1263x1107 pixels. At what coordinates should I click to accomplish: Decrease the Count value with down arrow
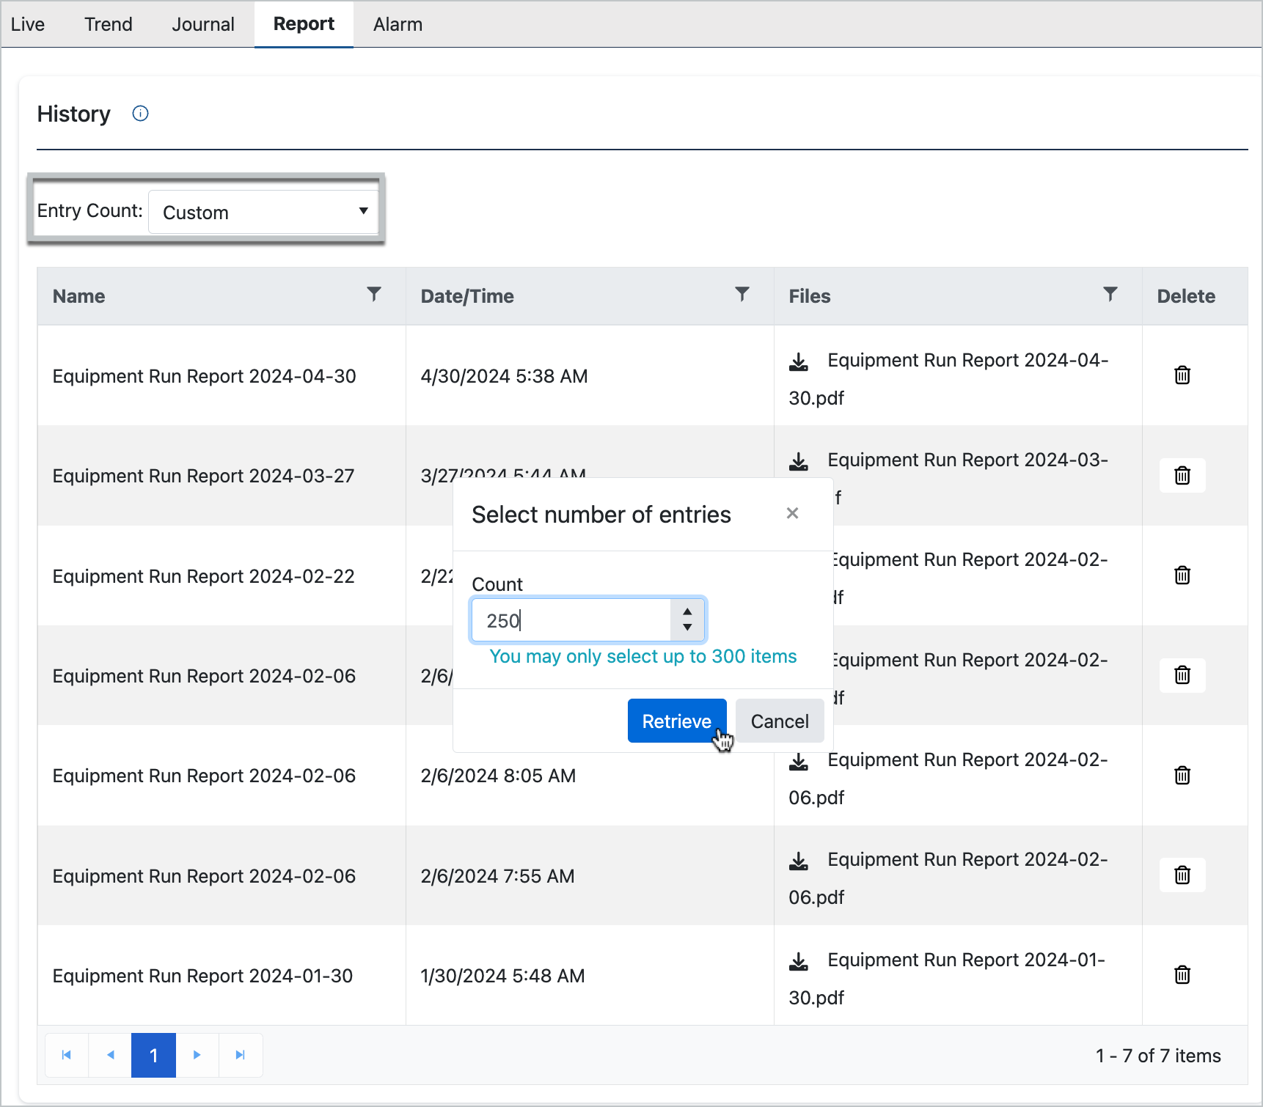[x=687, y=628]
